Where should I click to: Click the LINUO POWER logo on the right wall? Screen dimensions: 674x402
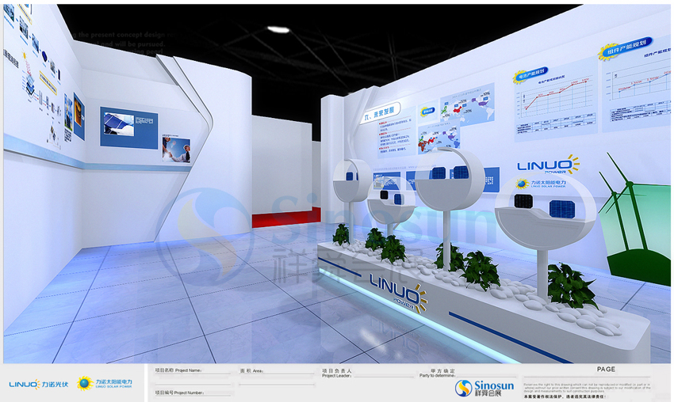tap(548, 165)
